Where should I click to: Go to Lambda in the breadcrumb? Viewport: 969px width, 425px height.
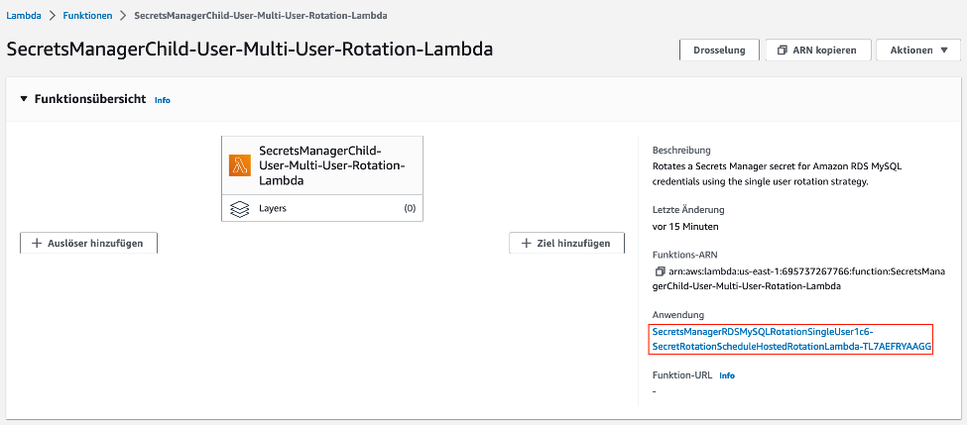click(x=26, y=17)
